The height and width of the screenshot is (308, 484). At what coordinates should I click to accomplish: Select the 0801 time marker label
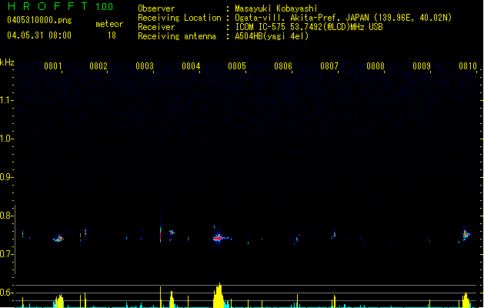click(53, 66)
